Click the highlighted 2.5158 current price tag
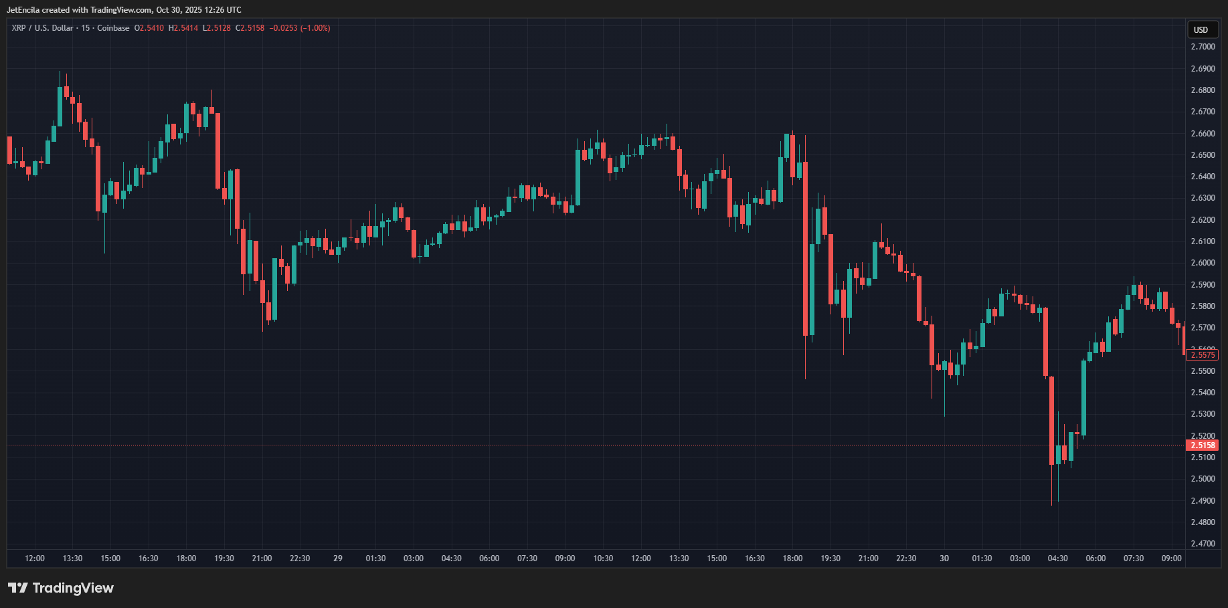The height and width of the screenshot is (608, 1228). [x=1203, y=445]
